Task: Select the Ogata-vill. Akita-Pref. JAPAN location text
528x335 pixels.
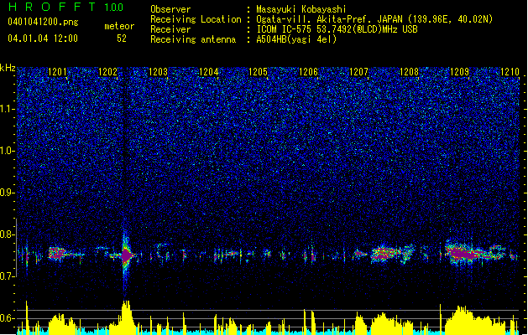Action: coord(374,19)
